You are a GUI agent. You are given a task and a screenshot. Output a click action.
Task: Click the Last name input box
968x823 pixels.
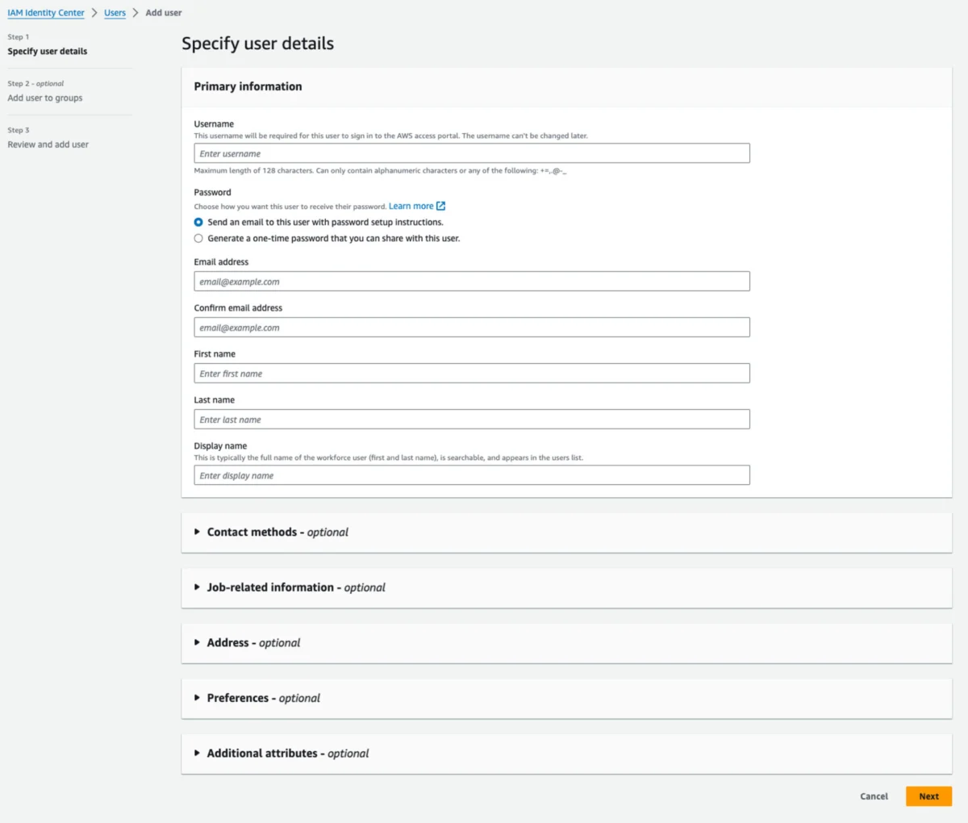coord(472,420)
